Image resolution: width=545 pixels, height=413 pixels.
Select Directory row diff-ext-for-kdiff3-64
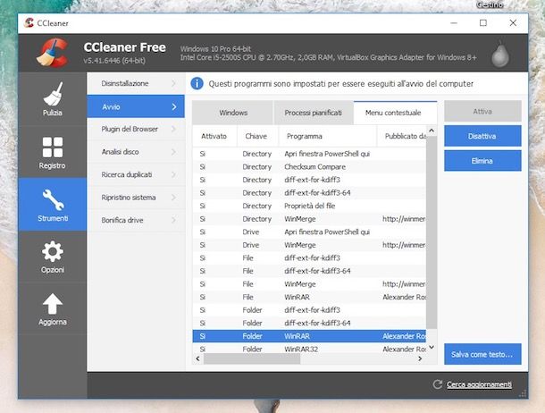click(x=309, y=193)
